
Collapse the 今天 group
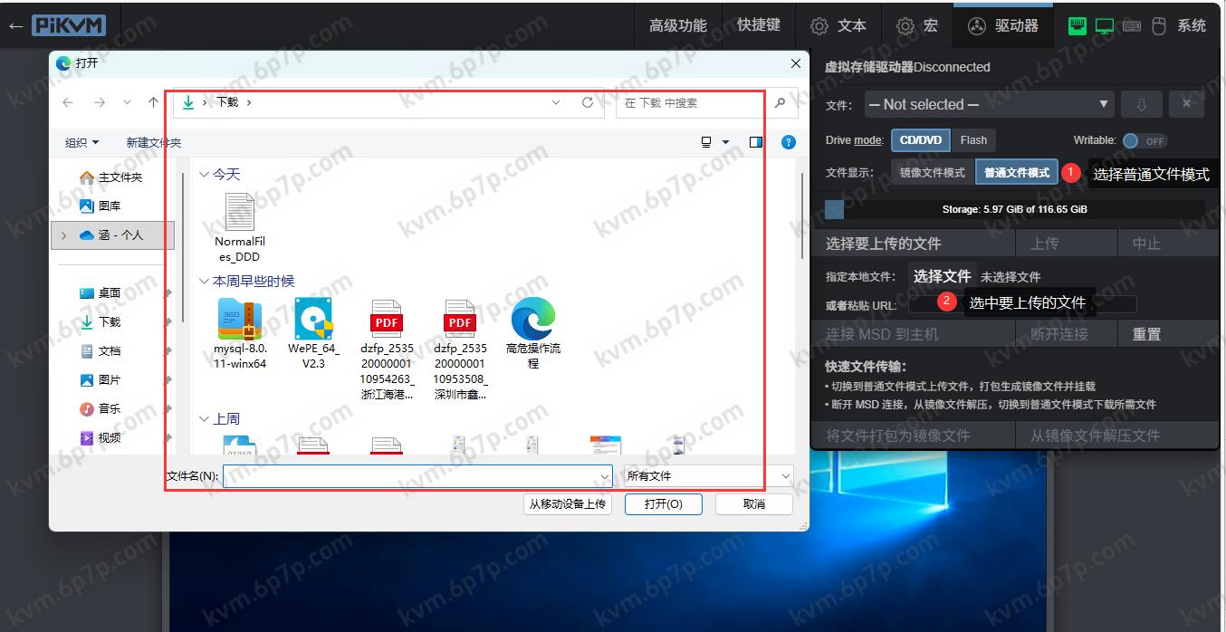(205, 174)
